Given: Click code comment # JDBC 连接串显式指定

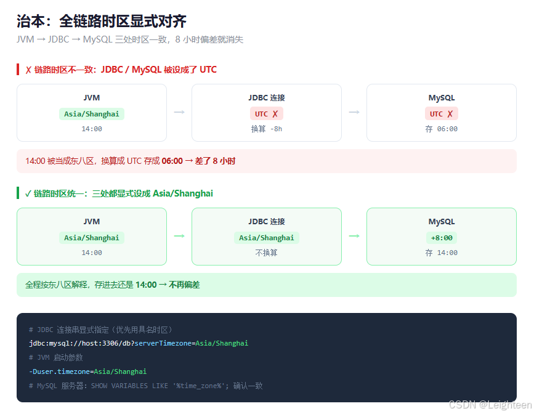Looking at the screenshot, I should click(x=101, y=330).
